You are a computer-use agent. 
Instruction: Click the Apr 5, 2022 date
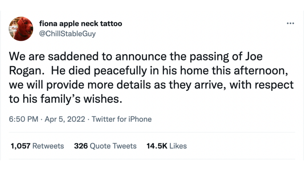[65, 119]
